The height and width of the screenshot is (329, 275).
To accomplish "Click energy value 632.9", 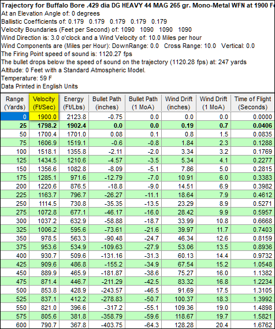I will (x=74, y=221).
